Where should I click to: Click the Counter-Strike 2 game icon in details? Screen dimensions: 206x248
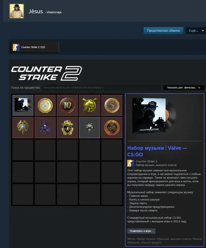point(131,163)
